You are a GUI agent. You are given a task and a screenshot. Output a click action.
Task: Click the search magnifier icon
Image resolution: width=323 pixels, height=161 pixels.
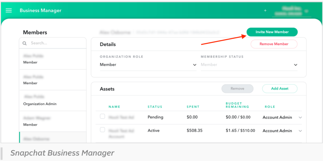[25, 43]
